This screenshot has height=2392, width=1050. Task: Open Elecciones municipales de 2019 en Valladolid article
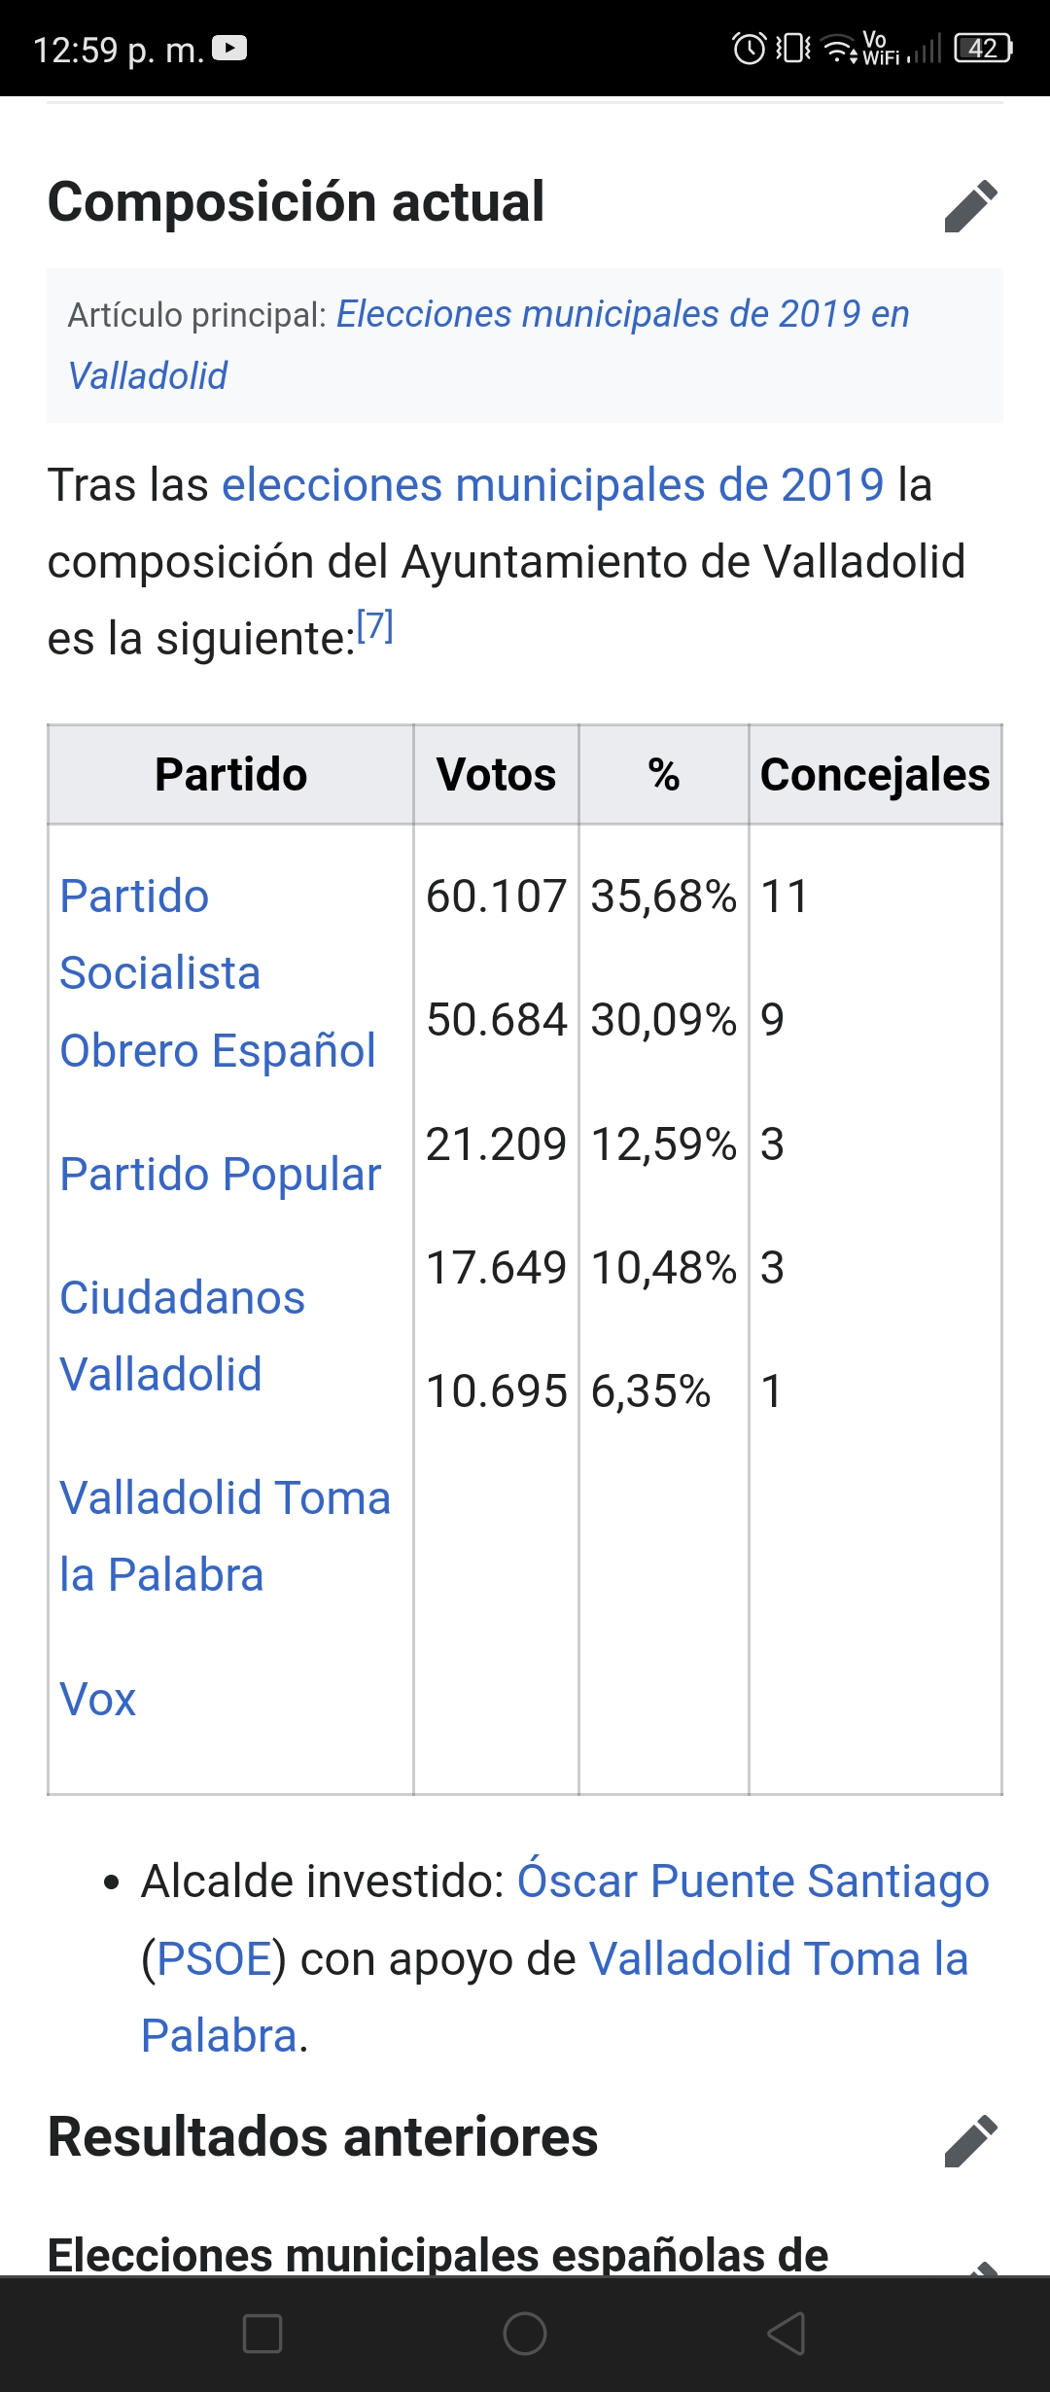tap(489, 345)
